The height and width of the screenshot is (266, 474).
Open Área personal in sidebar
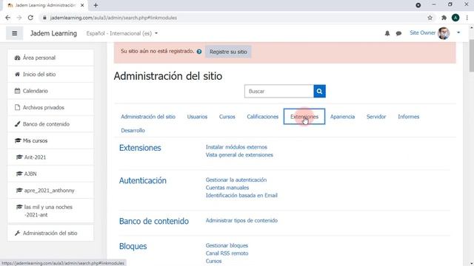(50, 58)
